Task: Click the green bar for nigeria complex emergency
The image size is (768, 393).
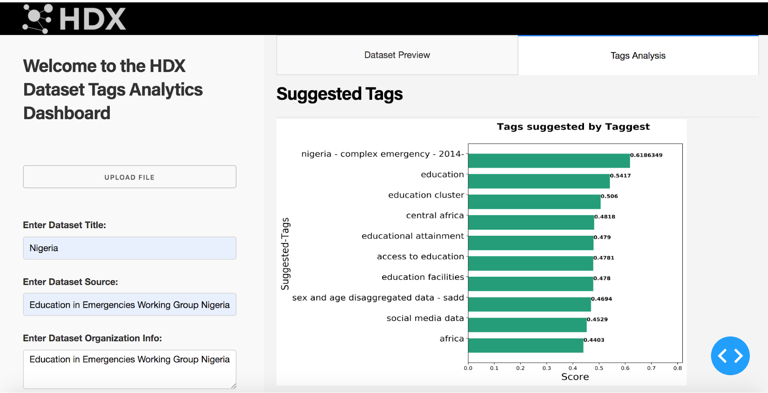Action: tap(549, 161)
